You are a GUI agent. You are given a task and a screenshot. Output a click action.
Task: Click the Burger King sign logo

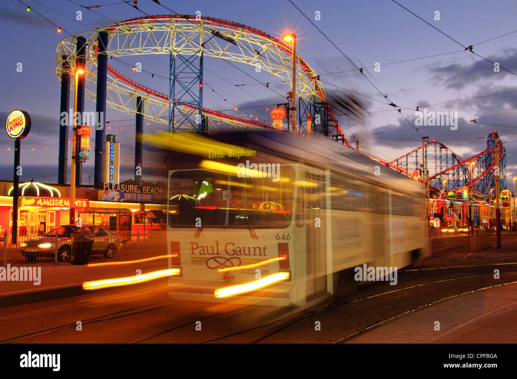click(x=18, y=124)
